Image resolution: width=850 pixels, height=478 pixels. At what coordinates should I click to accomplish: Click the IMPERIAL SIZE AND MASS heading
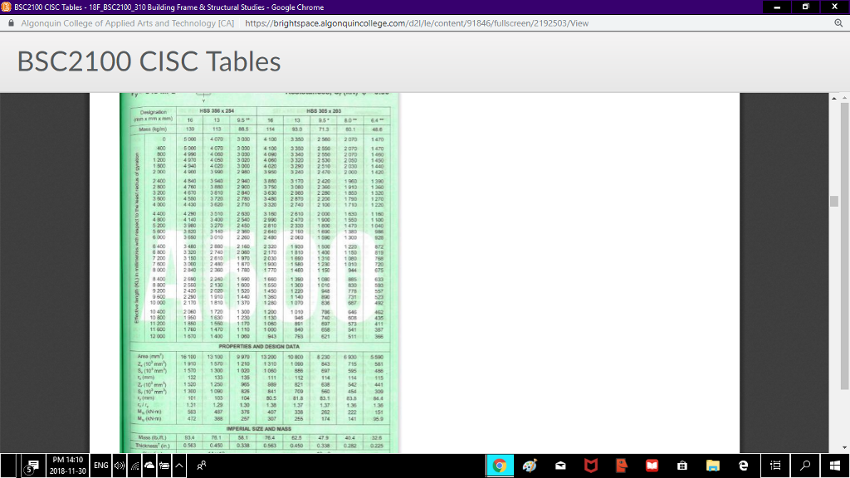pos(259,429)
